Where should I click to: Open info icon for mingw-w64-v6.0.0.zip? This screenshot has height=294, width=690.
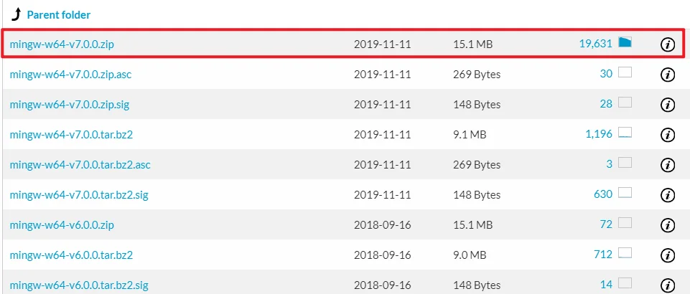pos(668,225)
